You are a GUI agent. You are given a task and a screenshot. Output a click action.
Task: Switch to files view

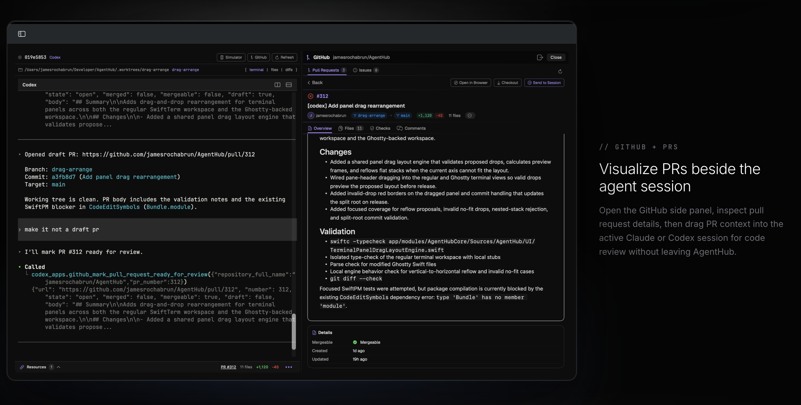point(274,70)
